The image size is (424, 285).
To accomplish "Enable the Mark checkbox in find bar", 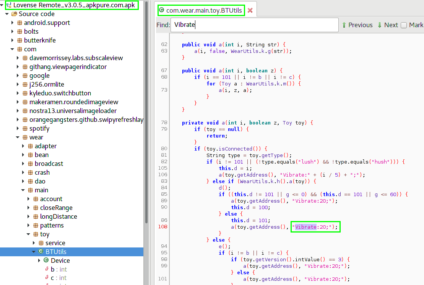I will click(404, 25).
